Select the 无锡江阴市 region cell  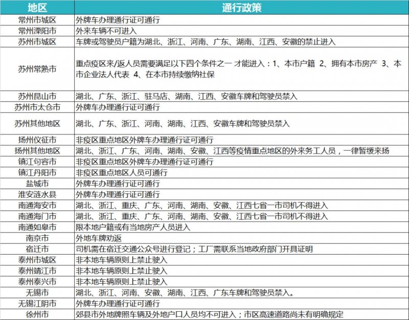click(x=37, y=304)
